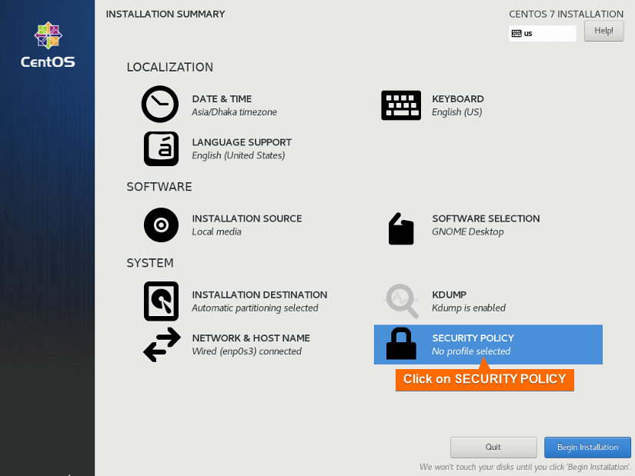Click Begin Installation button
The height and width of the screenshot is (476, 635).
(587, 447)
